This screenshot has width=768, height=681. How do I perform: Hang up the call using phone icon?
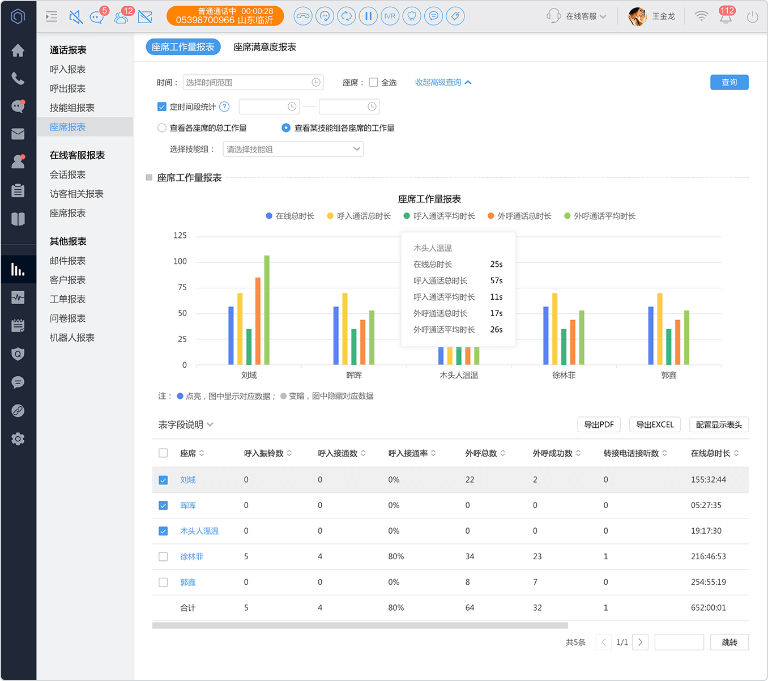(303, 16)
